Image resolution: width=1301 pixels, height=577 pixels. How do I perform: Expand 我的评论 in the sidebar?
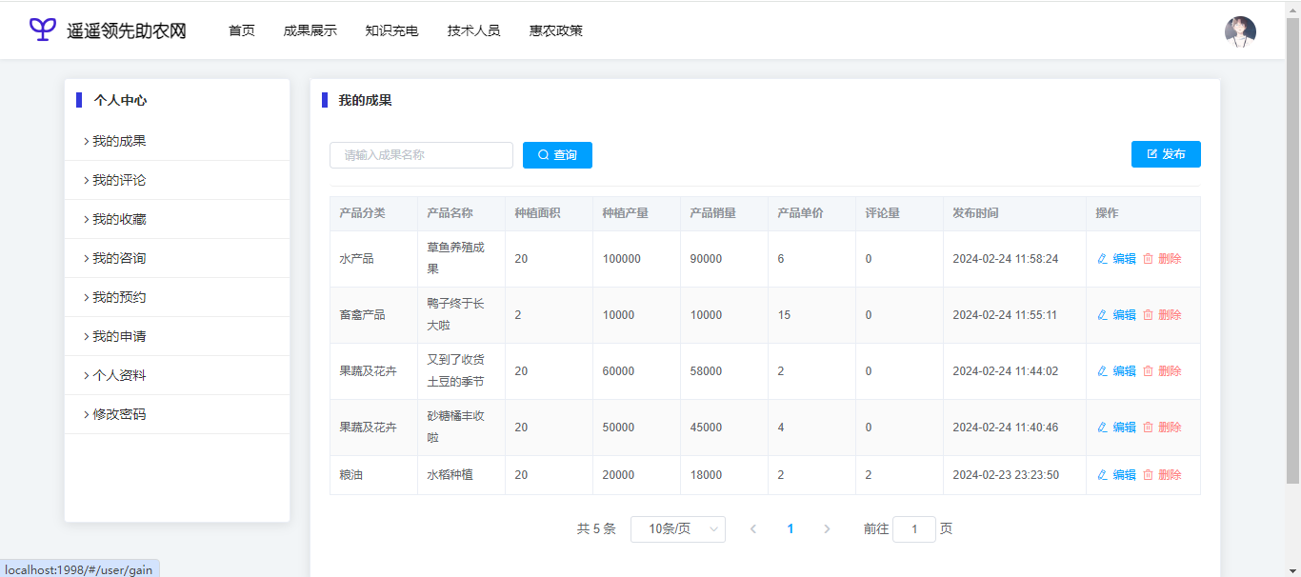pos(119,180)
